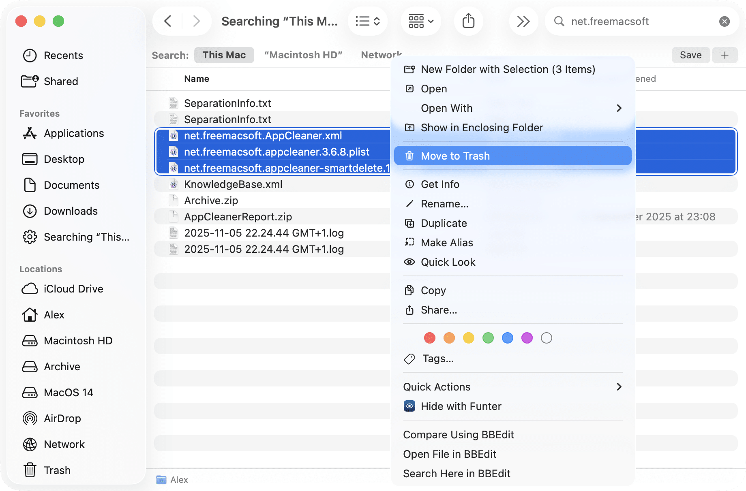Expand the Open With submenu

click(512, 108)
